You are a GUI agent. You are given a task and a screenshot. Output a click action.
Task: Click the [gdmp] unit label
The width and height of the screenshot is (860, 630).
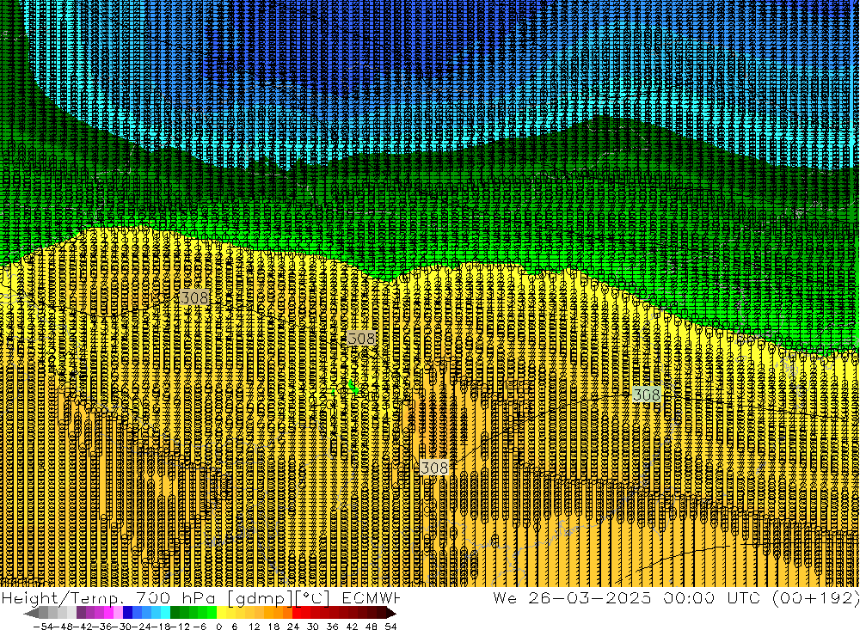258,597
